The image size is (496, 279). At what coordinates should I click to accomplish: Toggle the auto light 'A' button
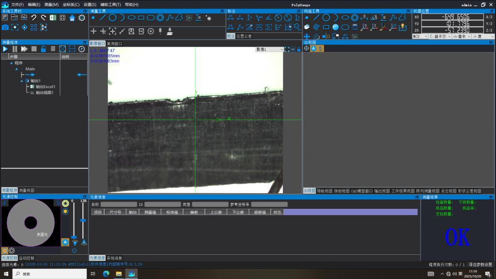65,242
